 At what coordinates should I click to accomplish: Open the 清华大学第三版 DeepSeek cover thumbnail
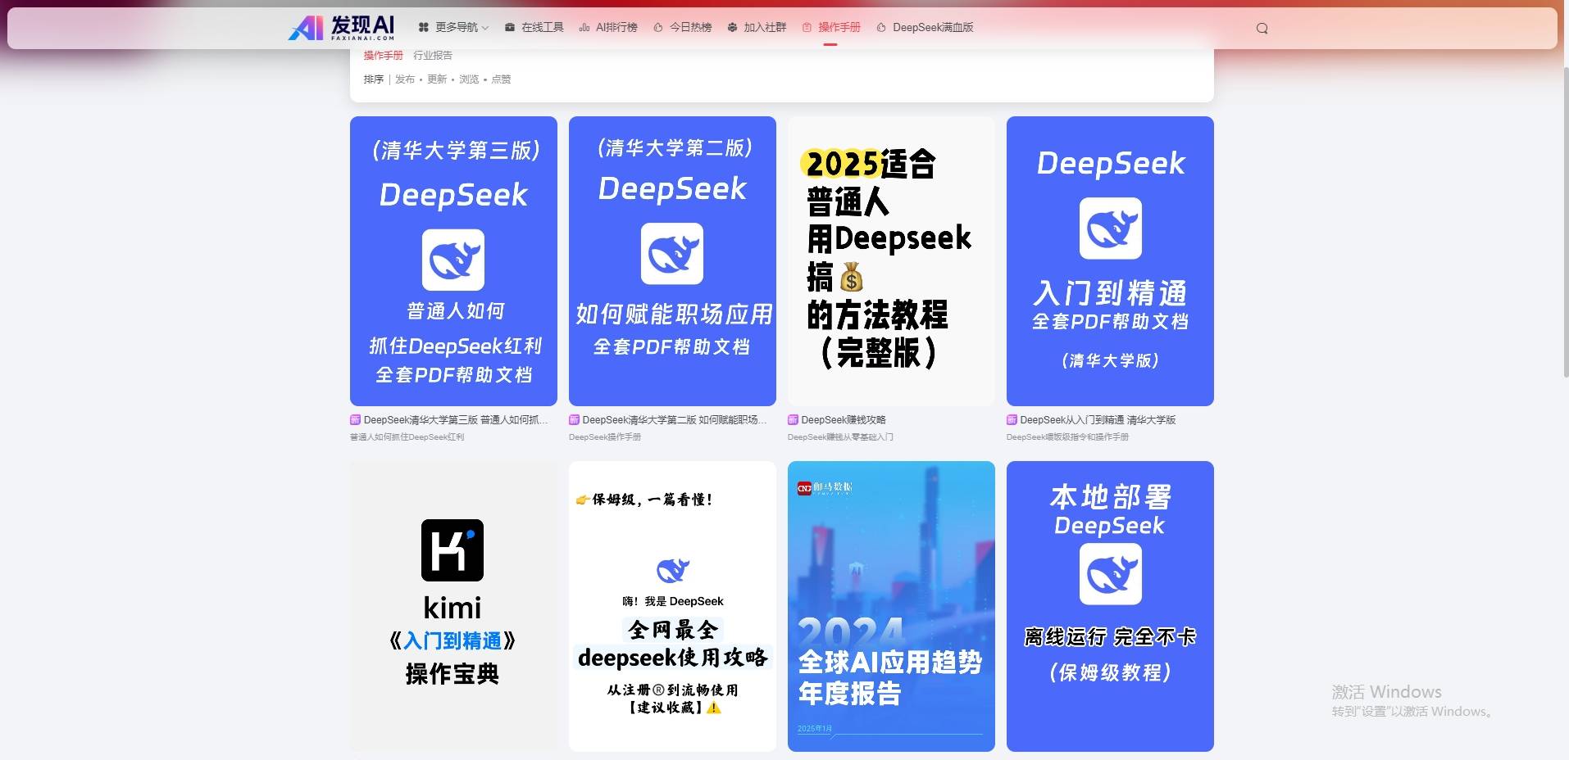click(453, 261)
